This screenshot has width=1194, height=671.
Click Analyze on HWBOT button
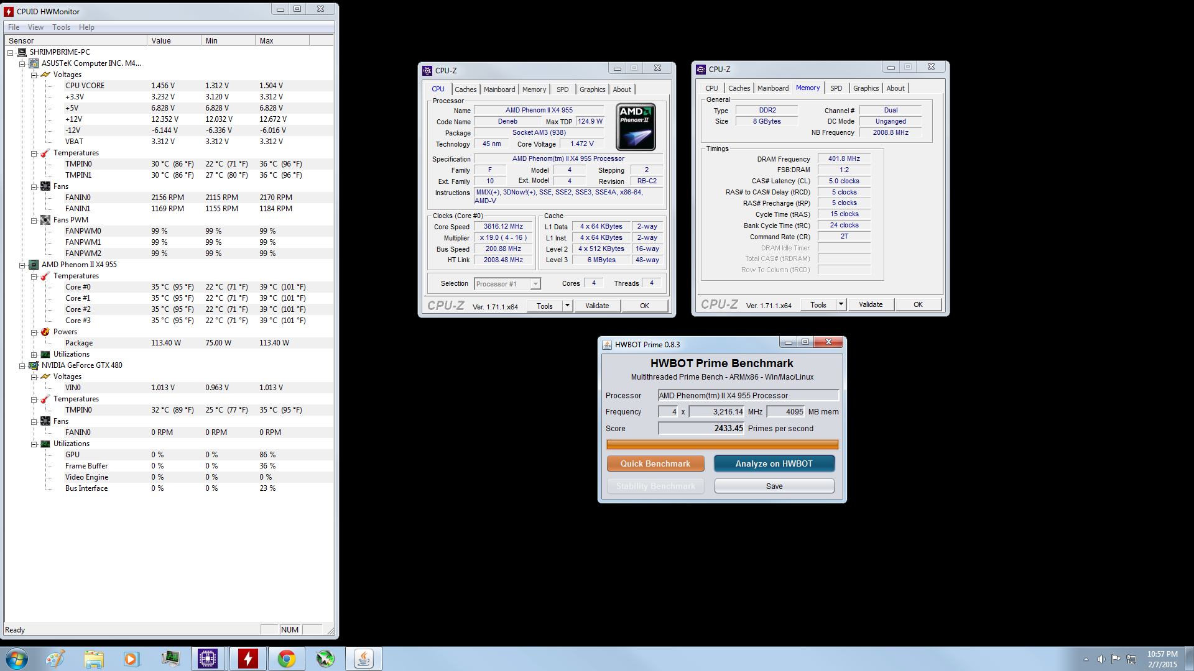tap(774, 463)
